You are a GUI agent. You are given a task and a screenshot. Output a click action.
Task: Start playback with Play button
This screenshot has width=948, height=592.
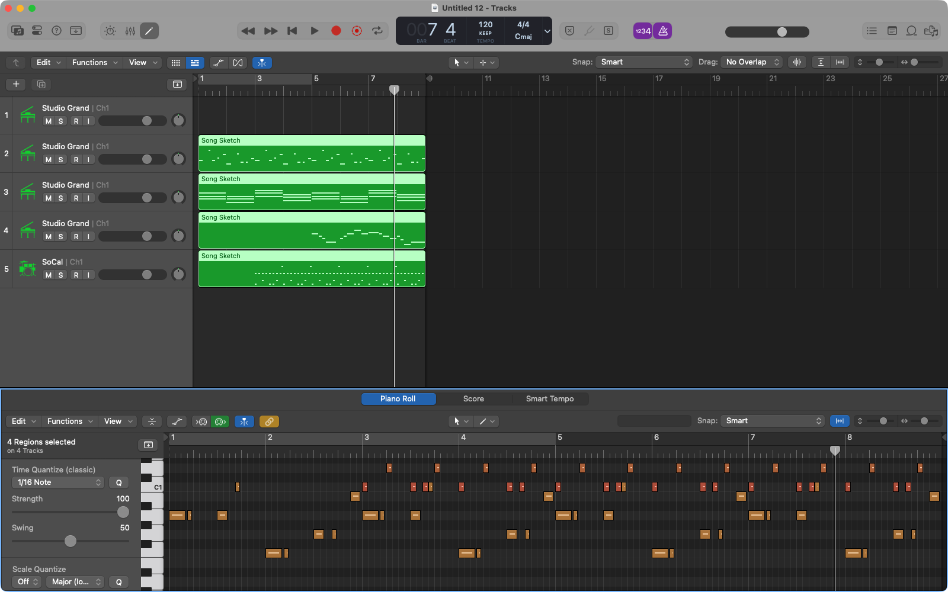(315, 31)
